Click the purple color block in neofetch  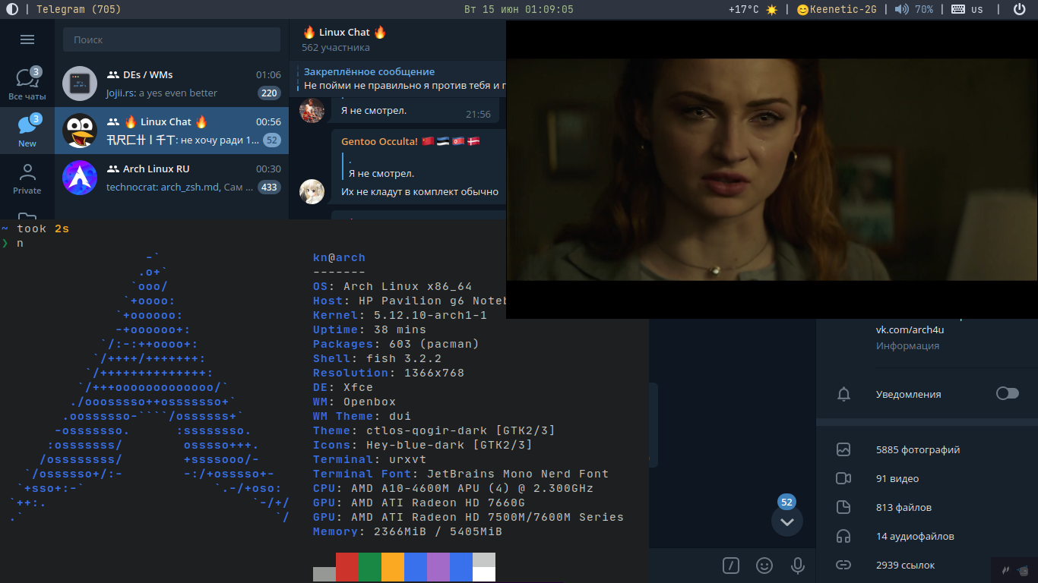(438, 567)
